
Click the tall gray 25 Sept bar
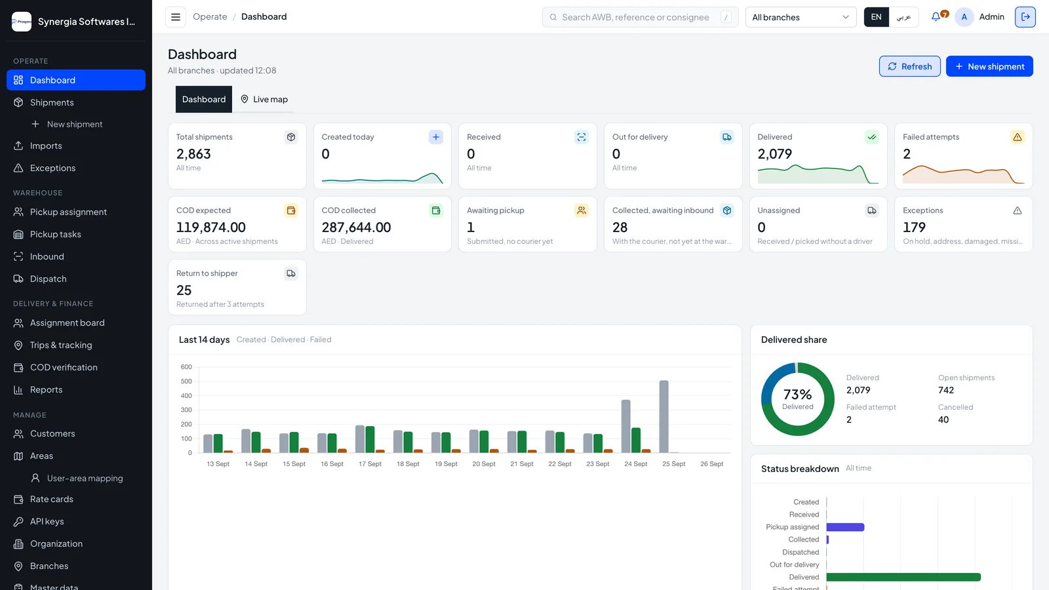click(663, 416)
